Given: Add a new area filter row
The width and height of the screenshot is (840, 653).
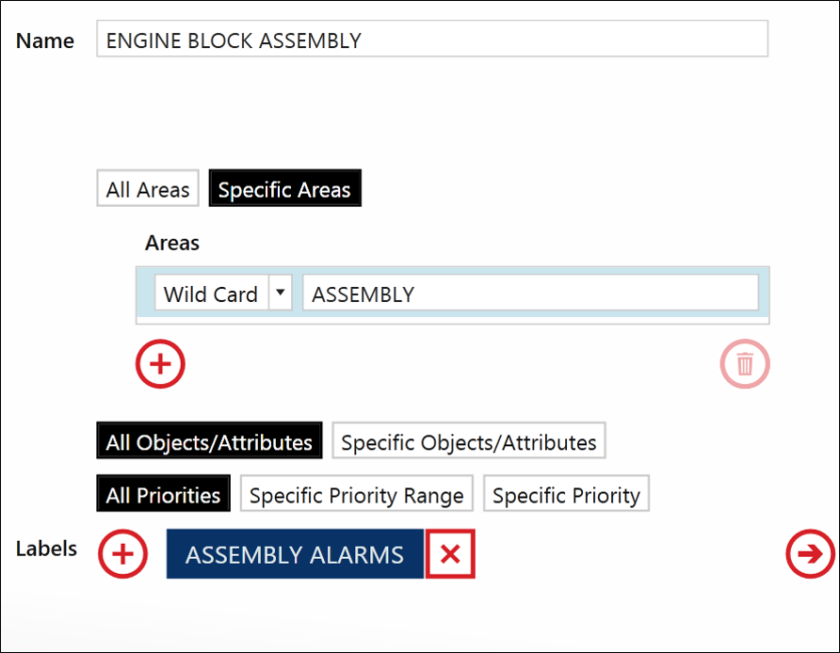Looking at the screenshot, I should click(x=160, y=364).
